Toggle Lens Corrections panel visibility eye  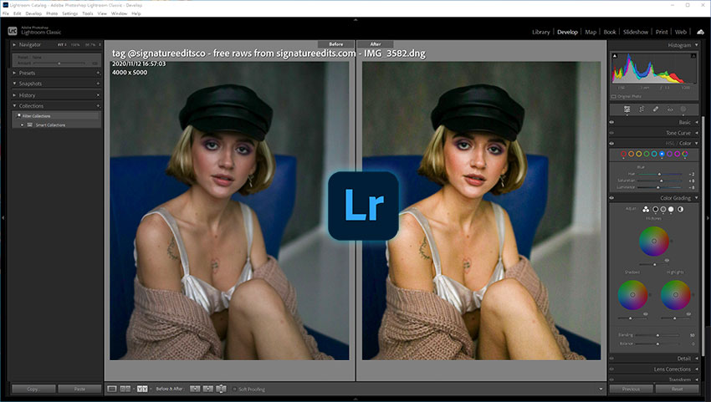[x=611, y=369]
